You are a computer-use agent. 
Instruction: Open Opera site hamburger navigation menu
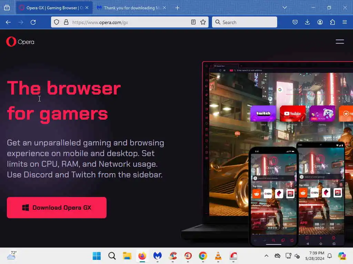340,42
